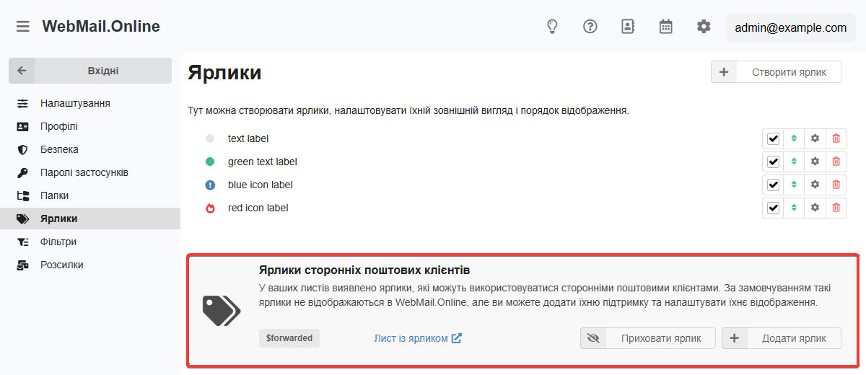Click the reorder arrows for text label
Viewport: 866px width, 375px height.
coord(794,138)
